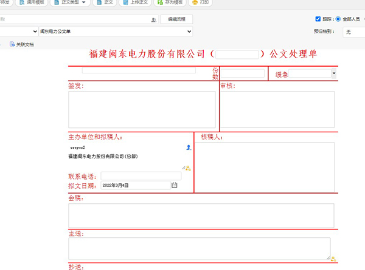
Task: Open the 闽东电力公文单 form dropdown
Action: click(116, 32)
